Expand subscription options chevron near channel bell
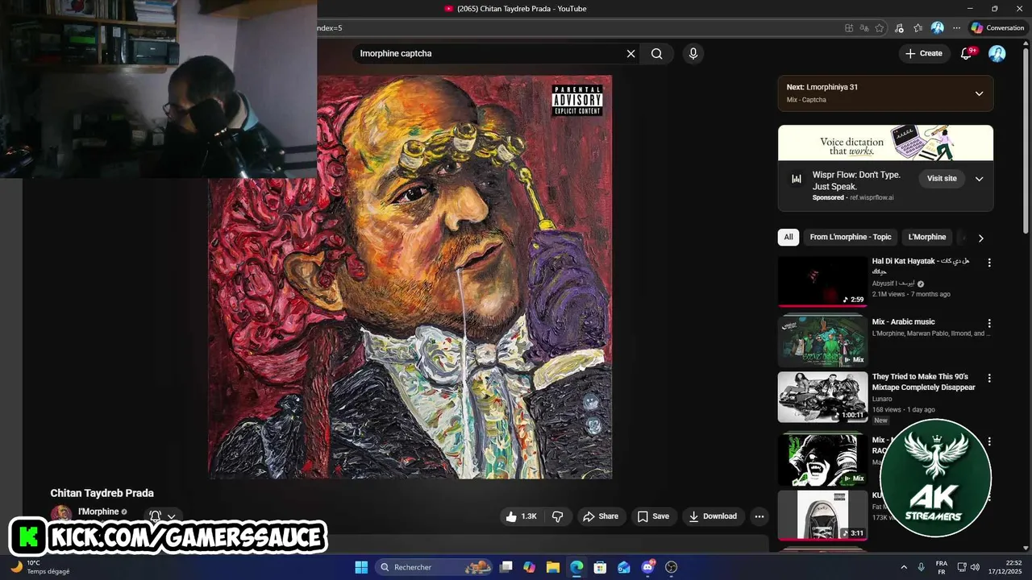Image resolution: width=1032 pixels, height=580 pixels. (x=171, y=517)
